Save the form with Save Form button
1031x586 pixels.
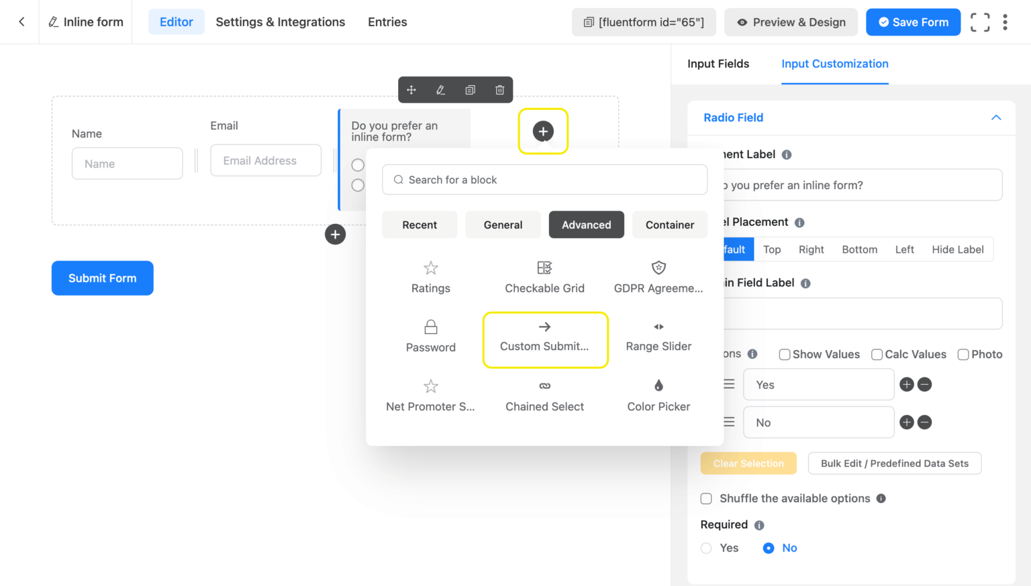[913, 21]
